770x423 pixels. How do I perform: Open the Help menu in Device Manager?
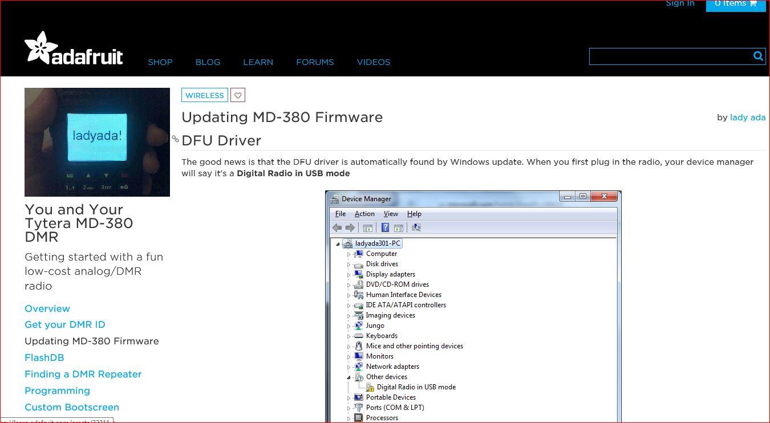pos(414,214)
